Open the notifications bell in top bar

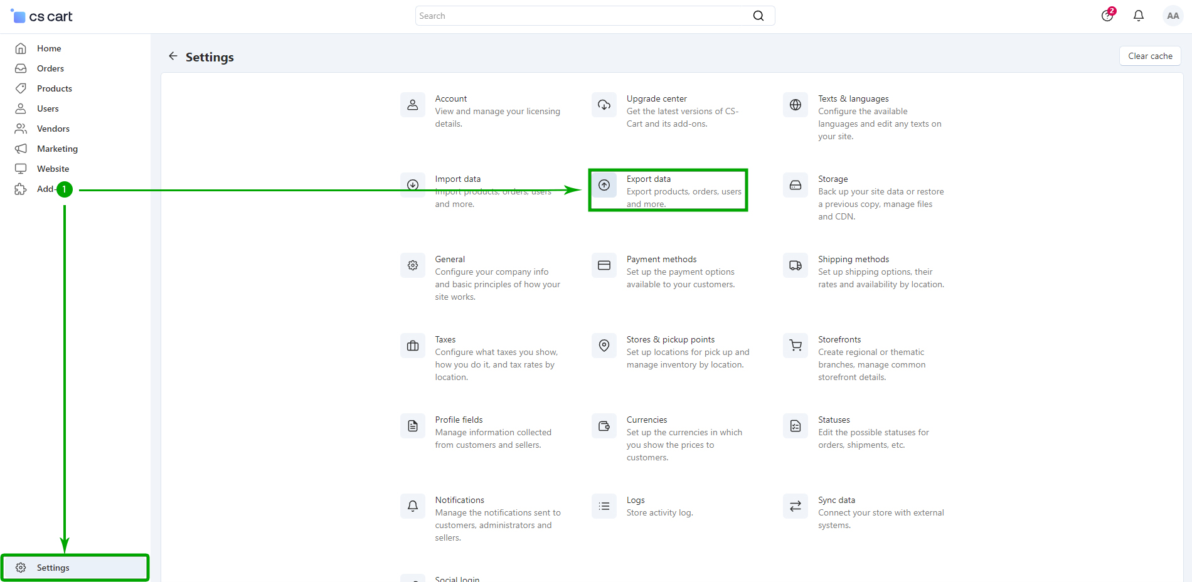(x=1139, y=16)
